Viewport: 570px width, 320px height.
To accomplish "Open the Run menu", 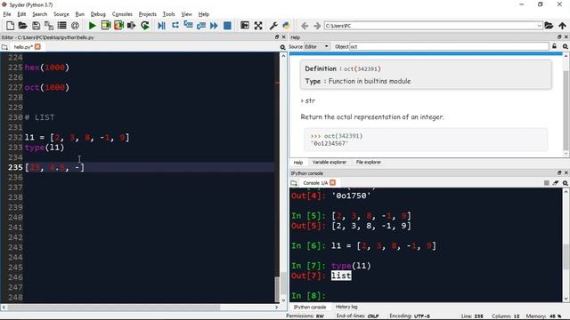I will click(79, 14).
